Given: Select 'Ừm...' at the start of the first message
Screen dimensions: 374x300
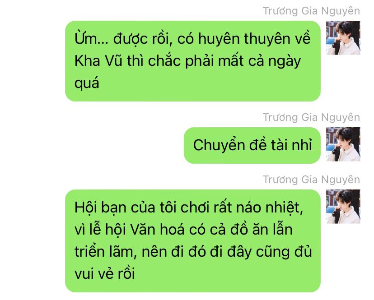Looking at the screenshot, I should 91,38.
